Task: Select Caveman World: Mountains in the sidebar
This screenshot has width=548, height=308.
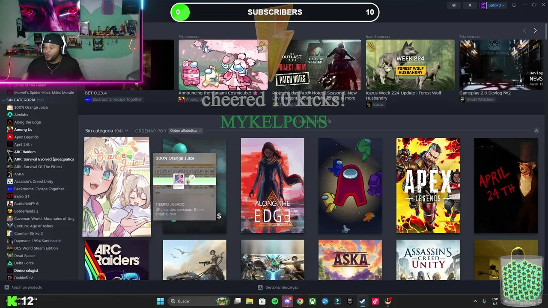Action: click(44, 219)
